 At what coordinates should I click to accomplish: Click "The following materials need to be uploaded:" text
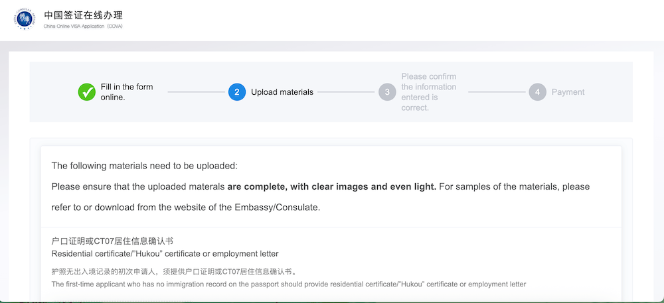click(144, 166)
